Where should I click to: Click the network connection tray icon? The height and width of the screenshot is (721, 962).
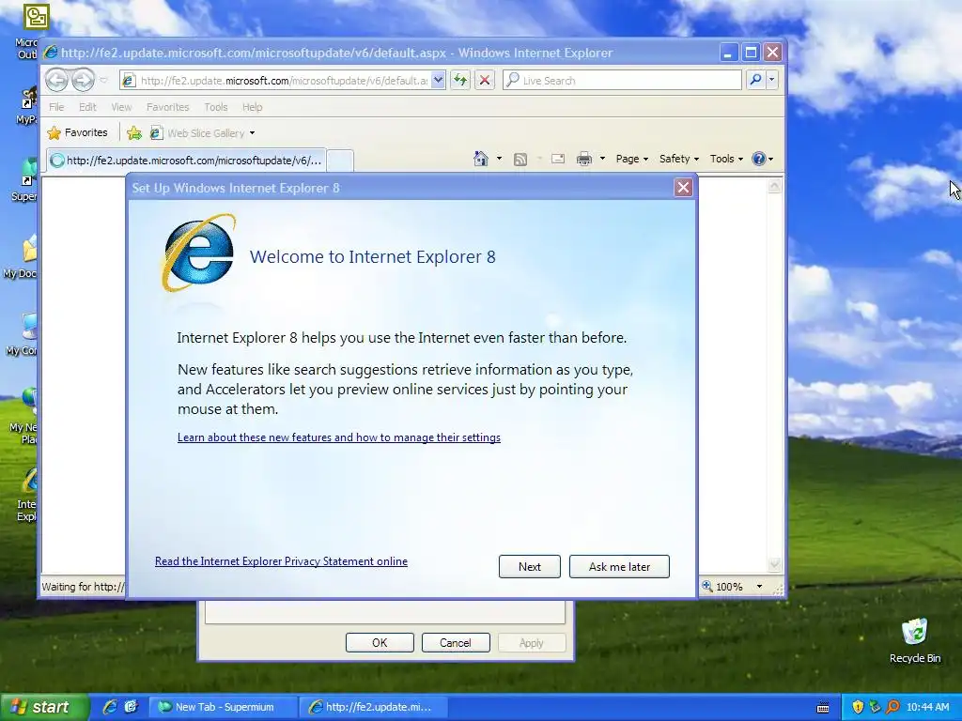[875, 708]
